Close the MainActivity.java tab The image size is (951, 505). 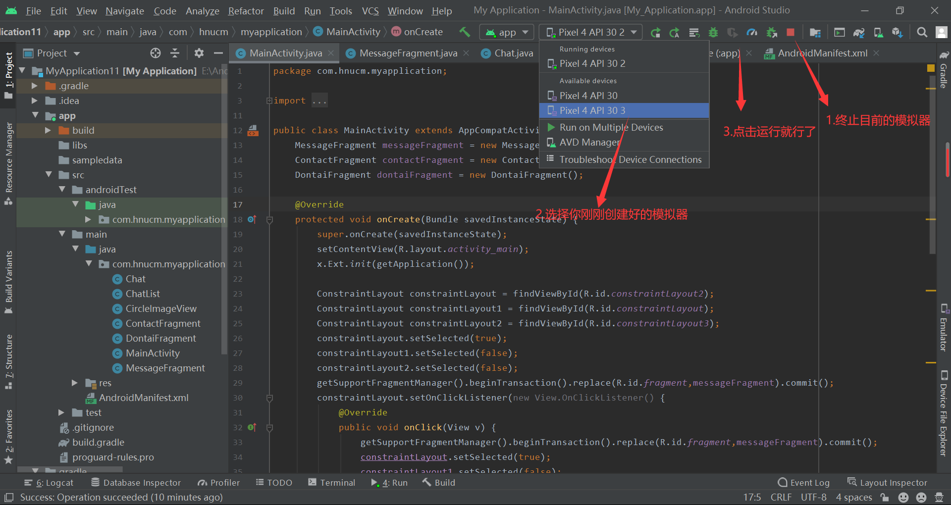331,53
